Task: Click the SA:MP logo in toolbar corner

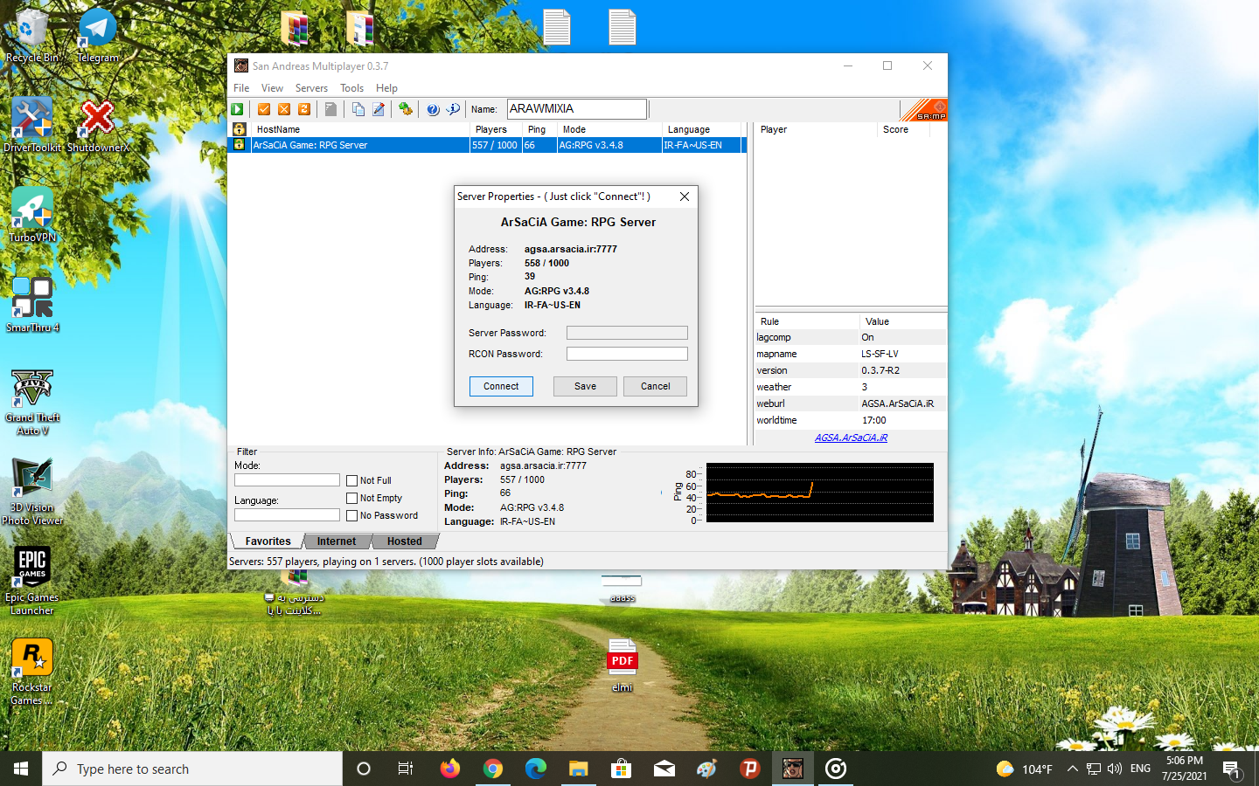Action: tap(924, 110)
